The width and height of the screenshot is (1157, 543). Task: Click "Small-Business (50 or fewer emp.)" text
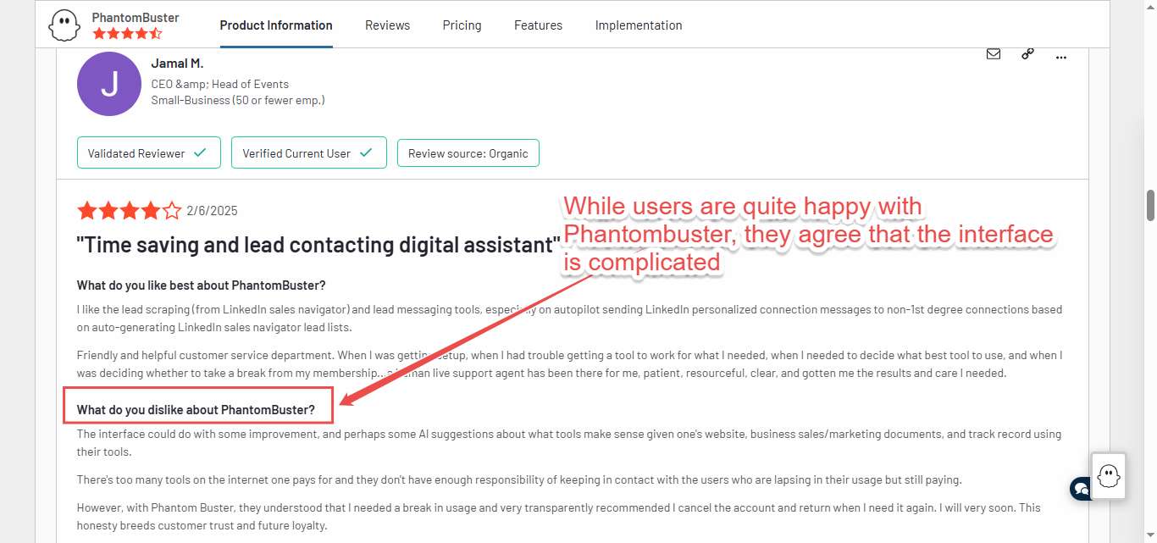click(238, 100)
